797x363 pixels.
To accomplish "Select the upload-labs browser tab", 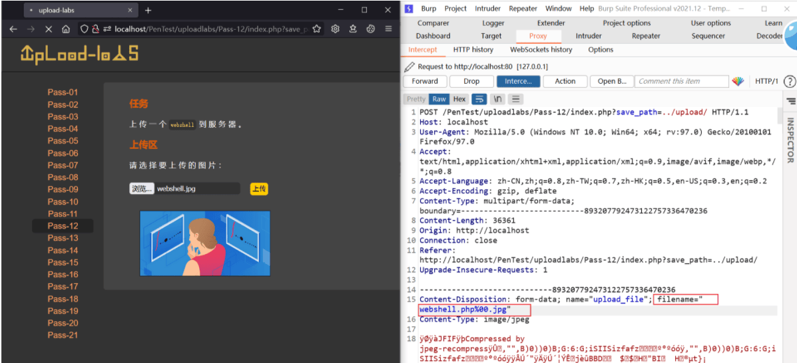I will pyautogui.click(x=81, y=10).
